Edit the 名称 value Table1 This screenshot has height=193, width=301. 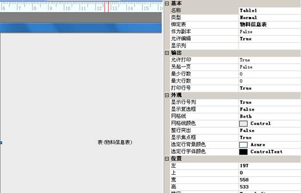[x=270, y=11]
